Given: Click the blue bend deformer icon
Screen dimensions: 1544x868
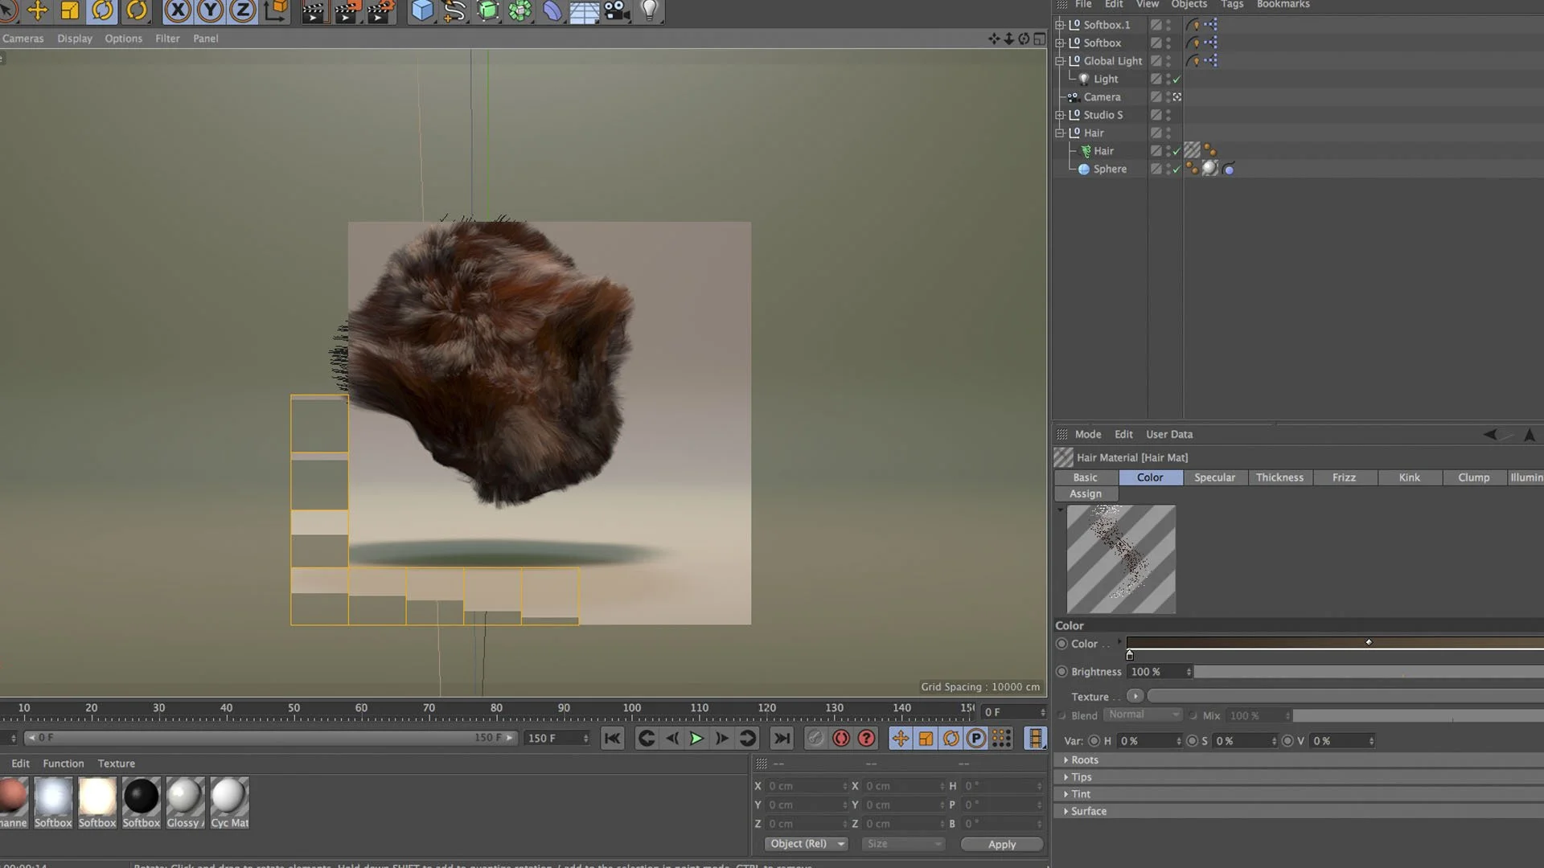Looking at the screenshot, I should point(552,10).
